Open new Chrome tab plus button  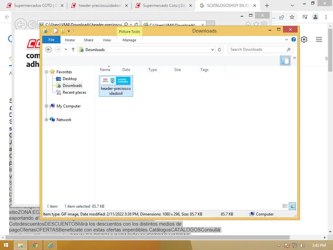(x=267, y=6)
